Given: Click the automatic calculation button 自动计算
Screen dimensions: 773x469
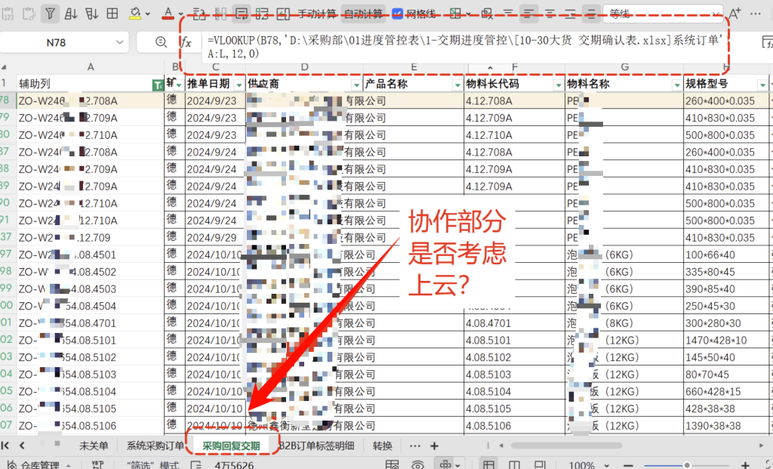Looking at the screenshot, I should point(363,14).
